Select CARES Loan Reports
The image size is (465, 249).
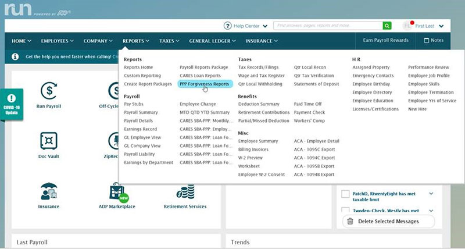pos(200,76)
